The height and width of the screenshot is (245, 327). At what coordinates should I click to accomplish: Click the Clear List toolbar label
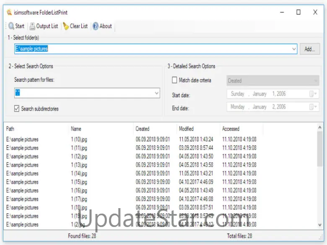79,26
